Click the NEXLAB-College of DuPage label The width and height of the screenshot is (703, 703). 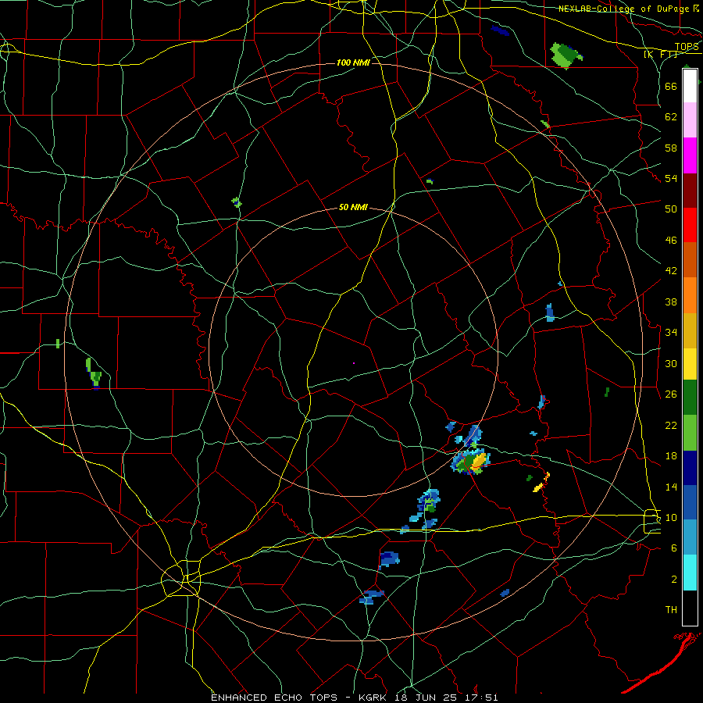623,9
